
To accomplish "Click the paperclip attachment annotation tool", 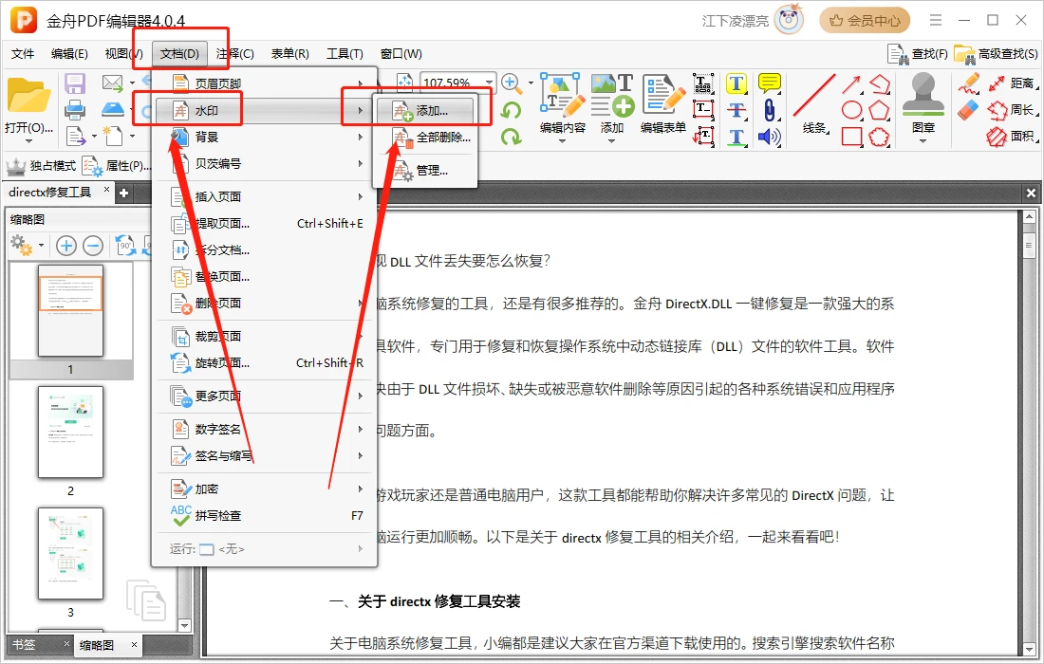I will click(x=769, y=109).
